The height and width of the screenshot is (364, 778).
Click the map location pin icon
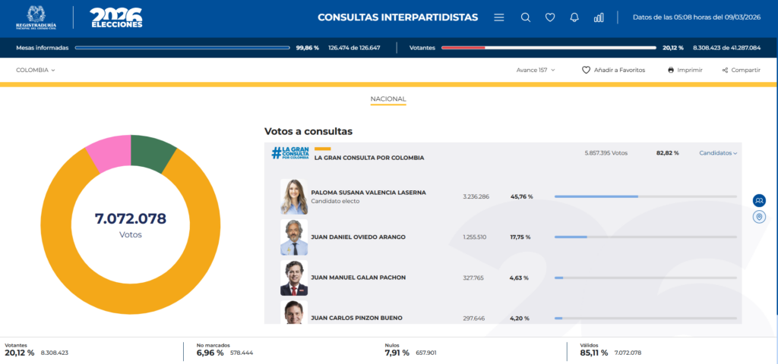coord(759,218)
